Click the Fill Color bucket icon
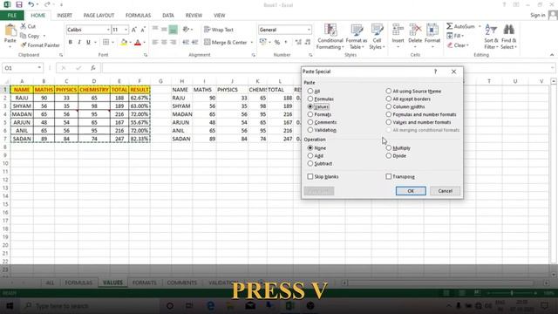The height and width of the screenshot is (314, 558). 124,43
